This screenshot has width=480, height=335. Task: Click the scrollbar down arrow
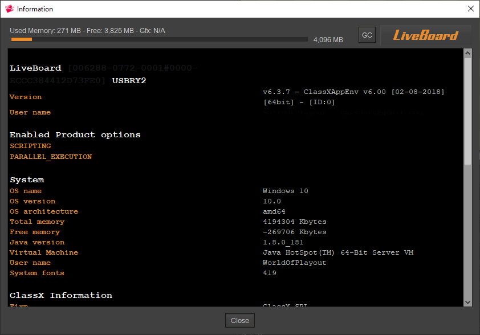coord(467,302)
